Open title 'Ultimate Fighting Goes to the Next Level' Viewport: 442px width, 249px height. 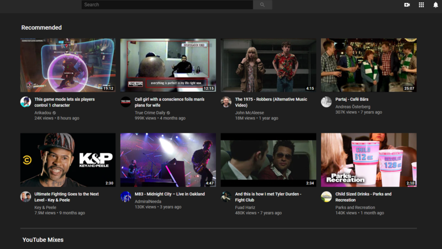pos(66,197)
